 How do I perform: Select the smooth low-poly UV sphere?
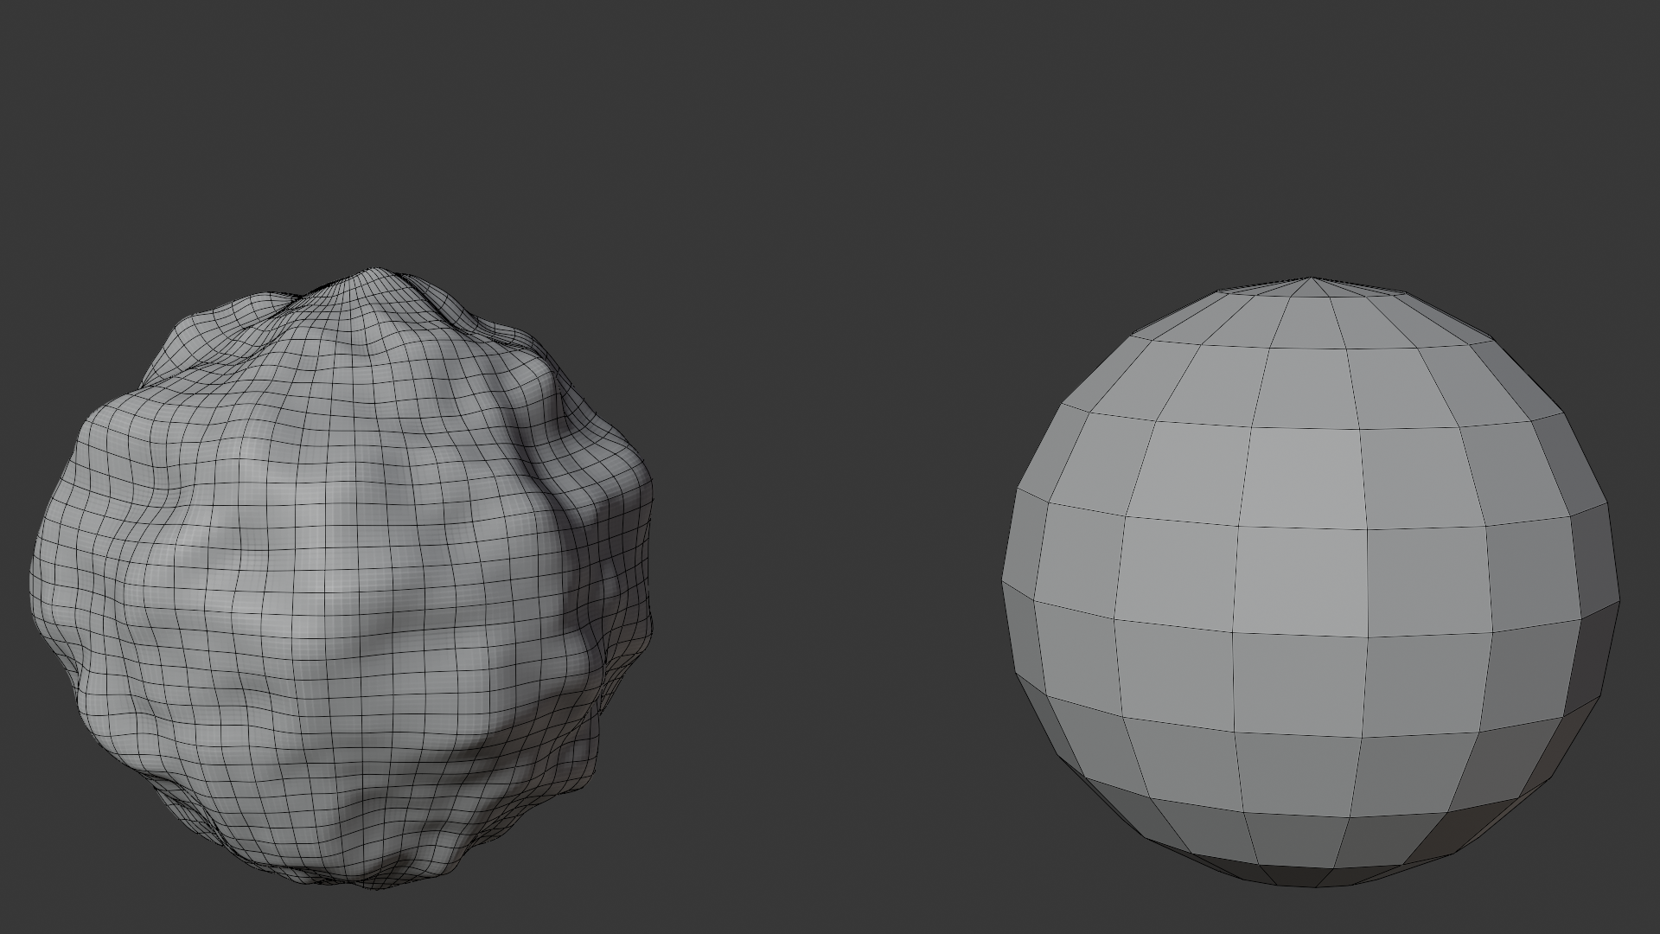point(1310,582)
